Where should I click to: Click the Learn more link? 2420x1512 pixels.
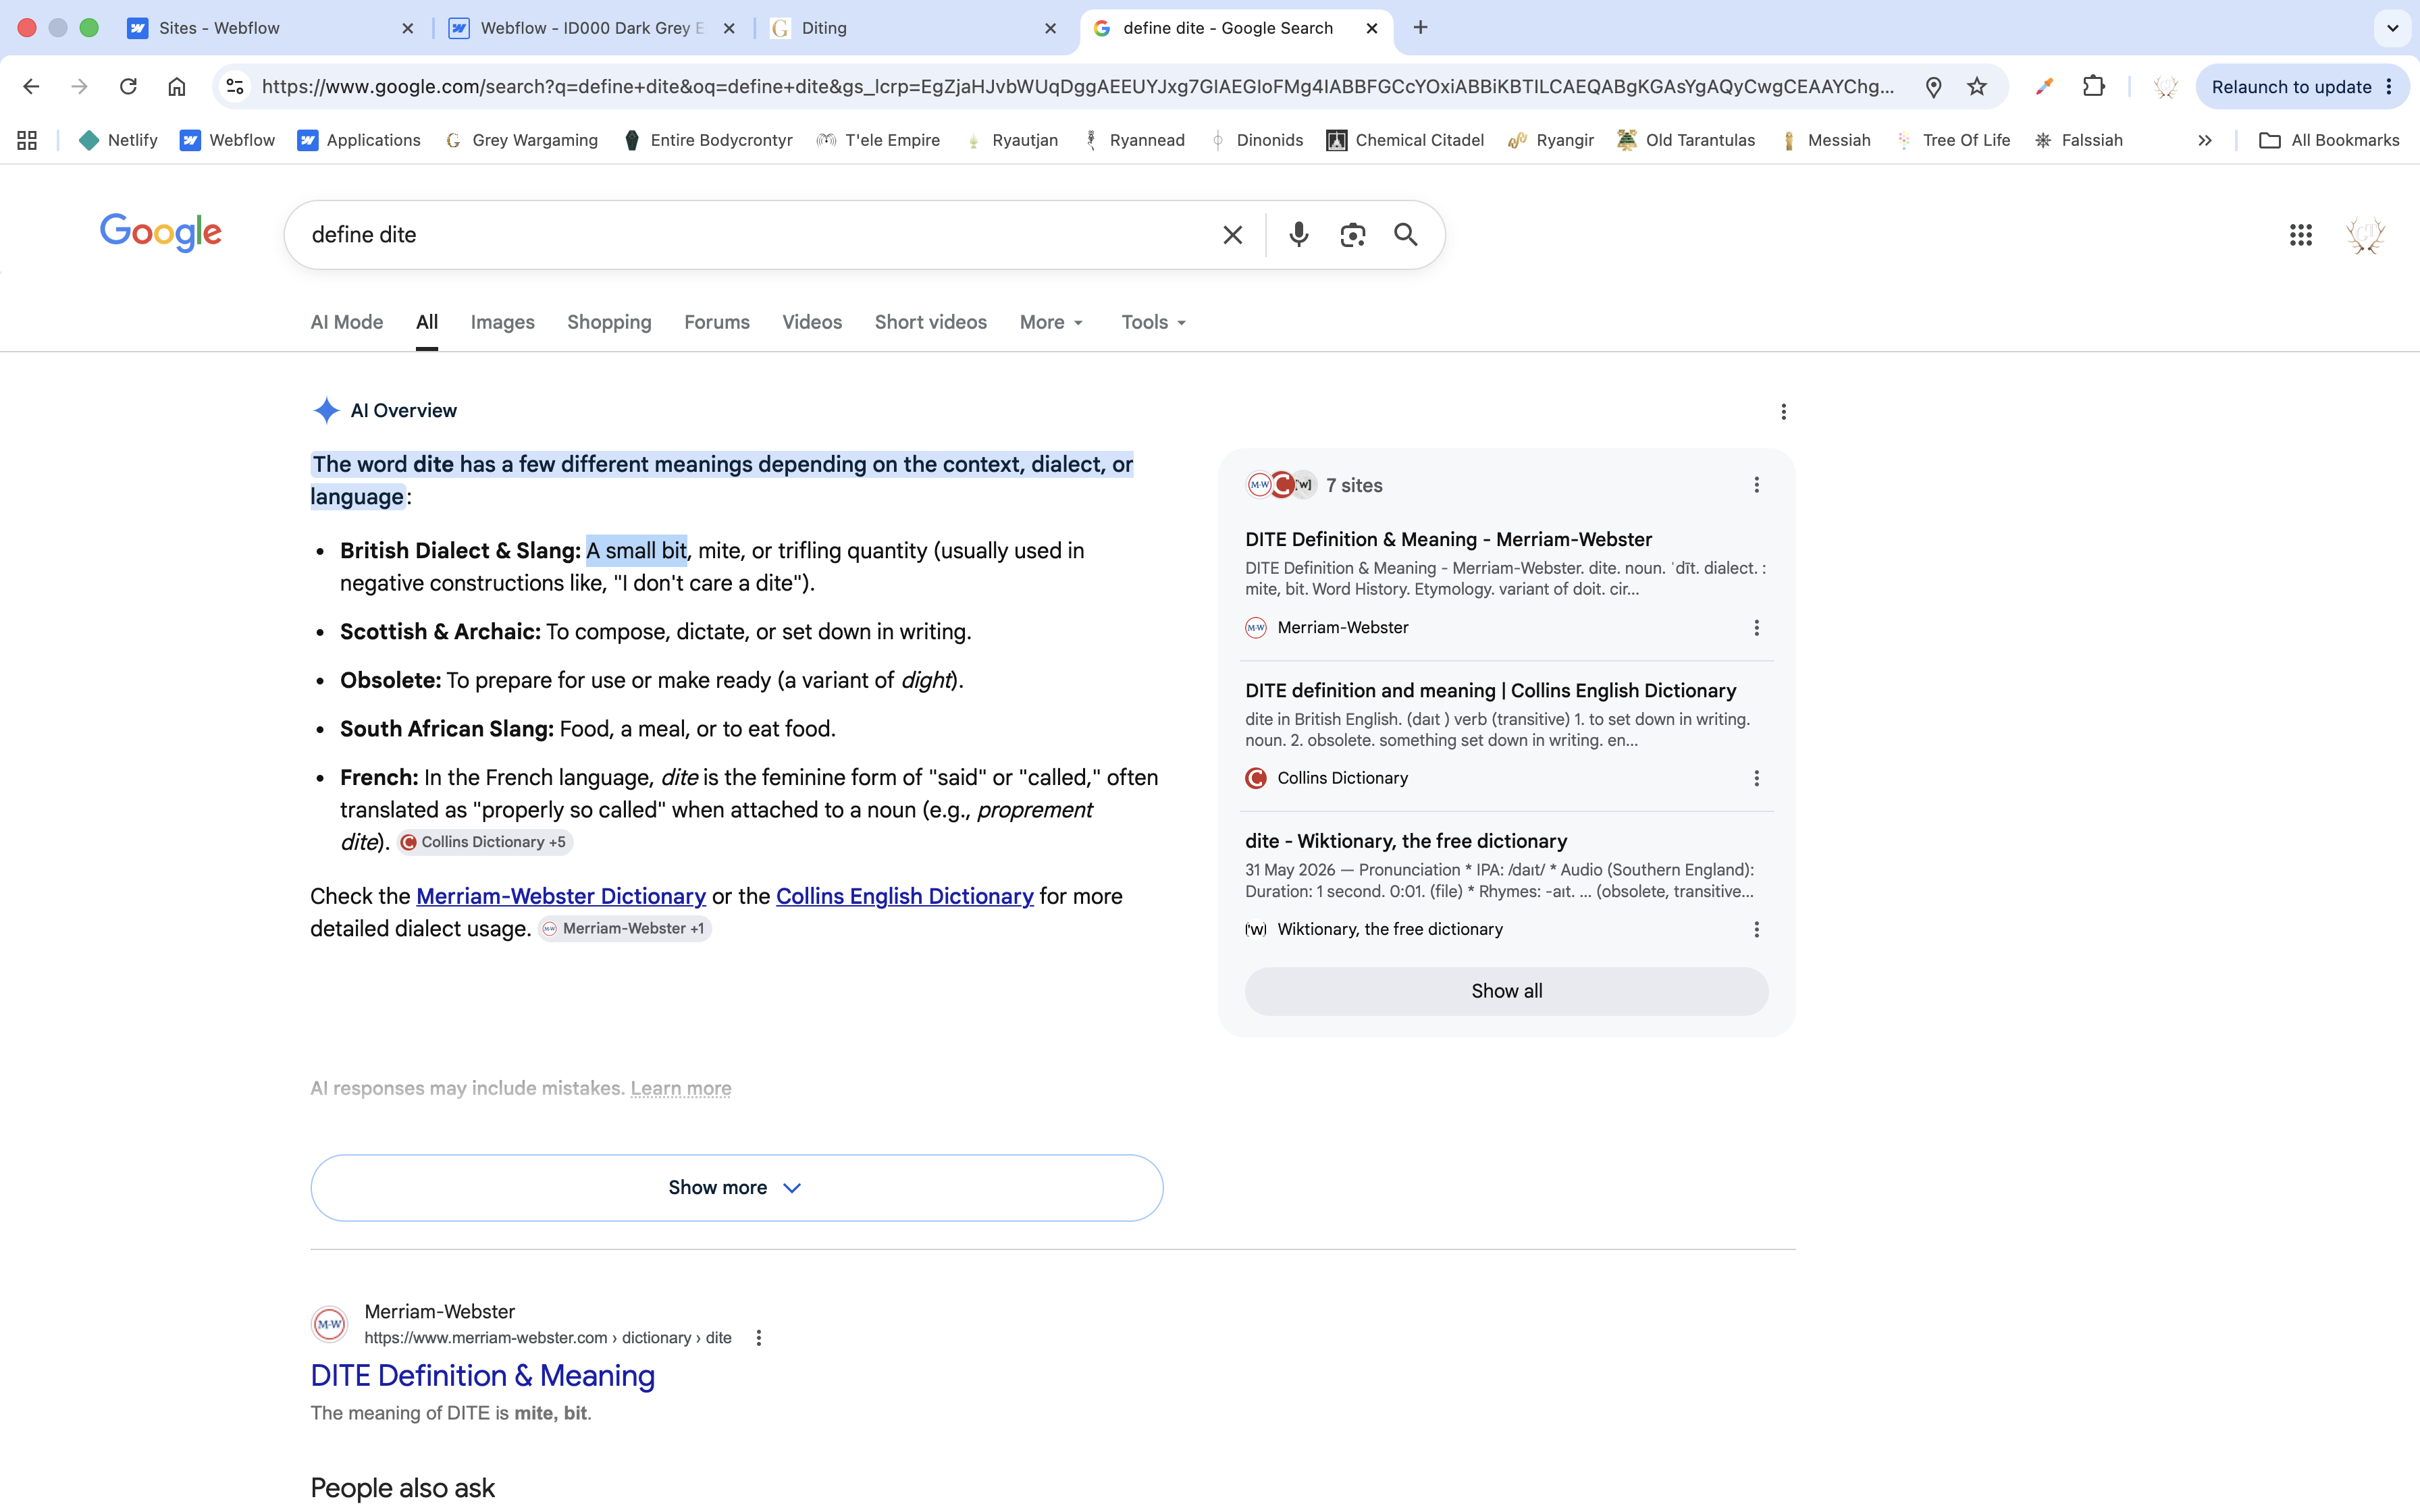(x=680, y=1088)
